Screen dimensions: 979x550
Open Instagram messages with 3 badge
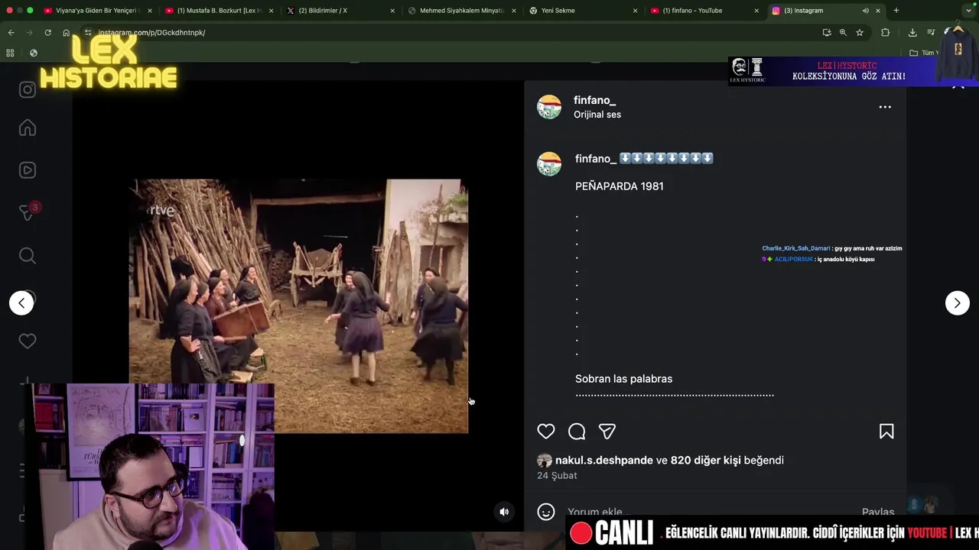point(28,212)
